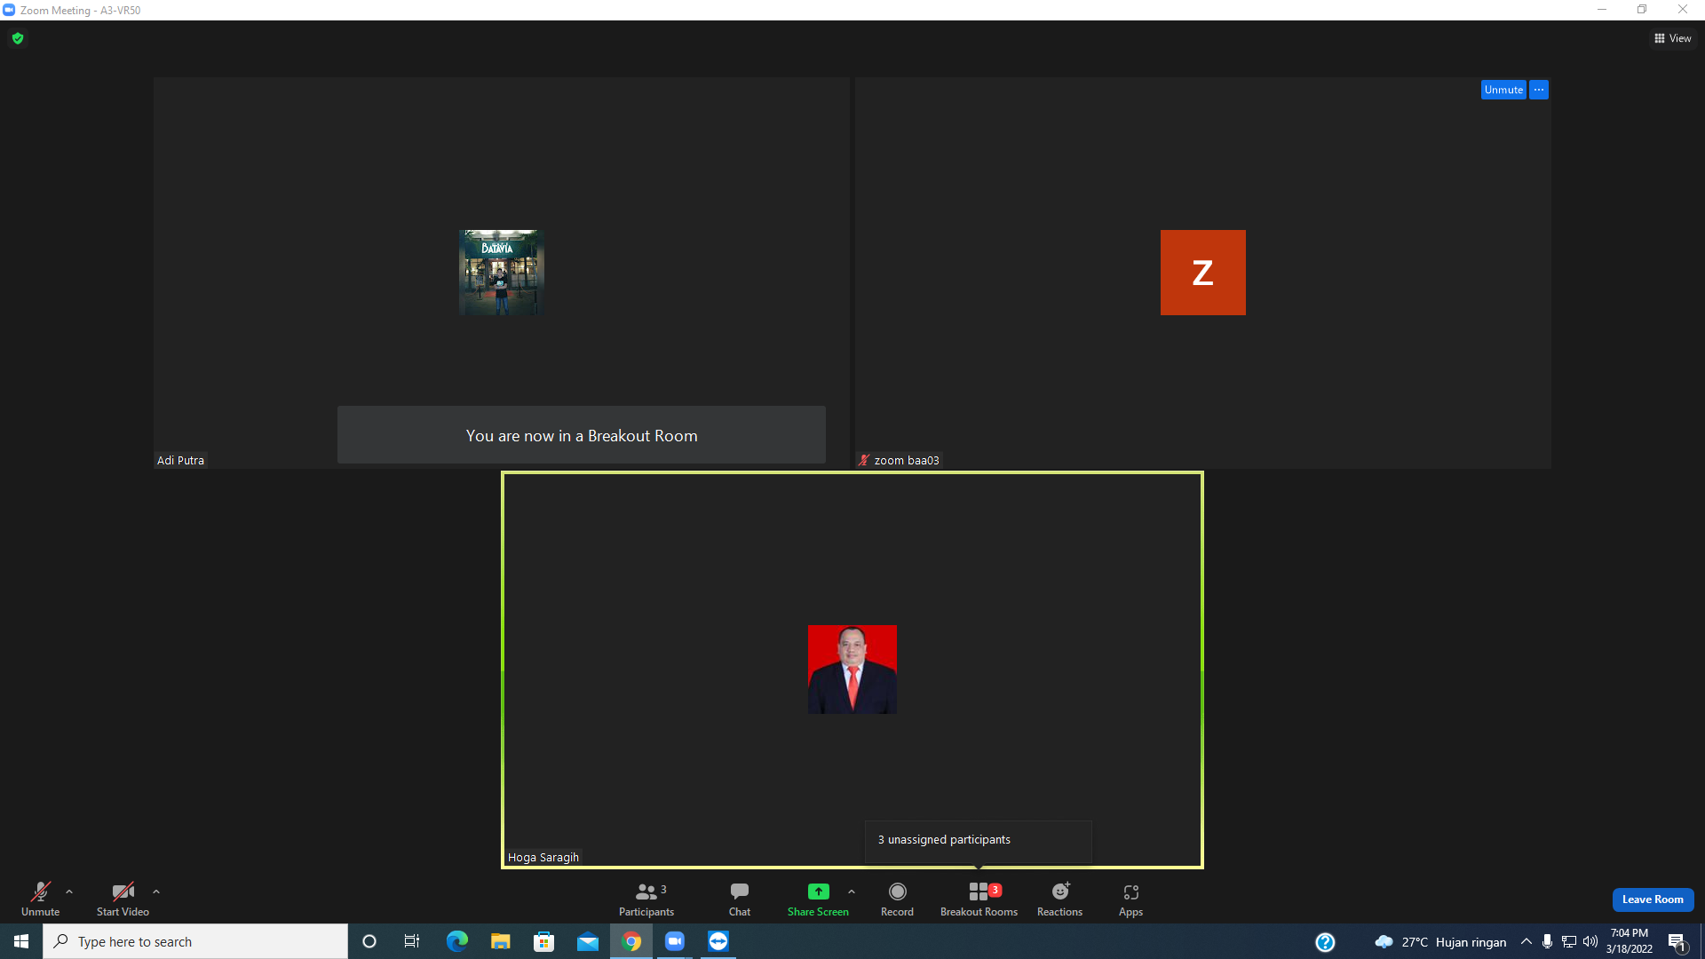This screenshot has height=959, width=1705.
Task: Open Breakout Rooms manager
Action: [979, 899]
